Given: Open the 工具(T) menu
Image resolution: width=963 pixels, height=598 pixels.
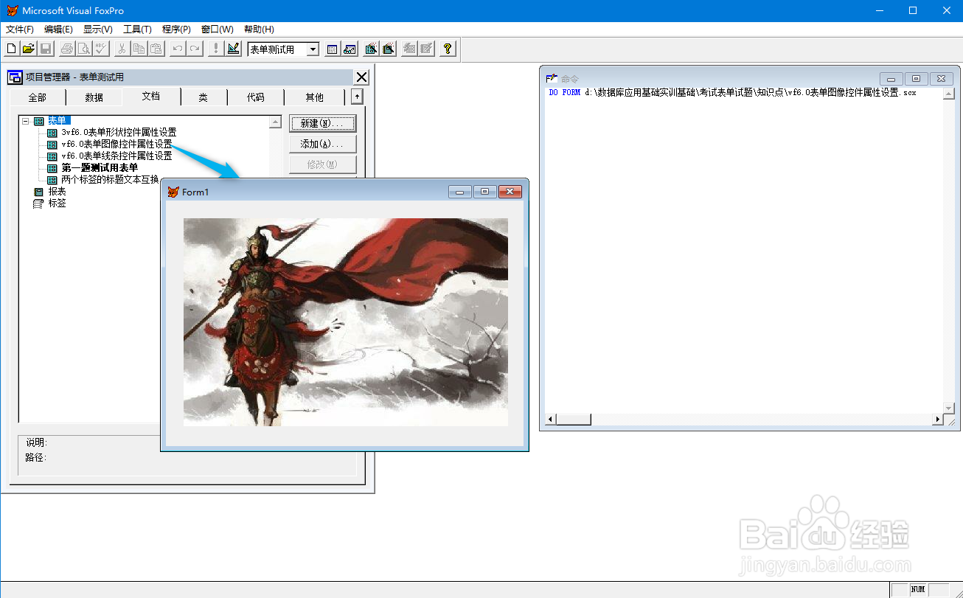Looking at the screenshot, I should 137,29.
